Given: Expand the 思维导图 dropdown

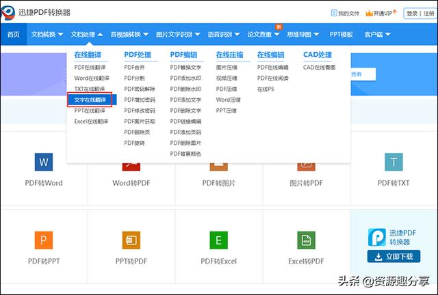Looking at the screenshot, I should tap(303, 34).
